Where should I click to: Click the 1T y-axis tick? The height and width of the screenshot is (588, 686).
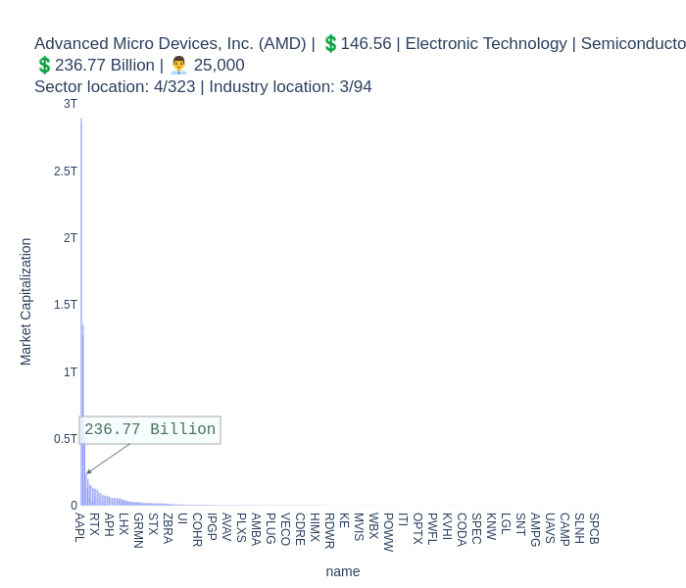pos(70,371)
